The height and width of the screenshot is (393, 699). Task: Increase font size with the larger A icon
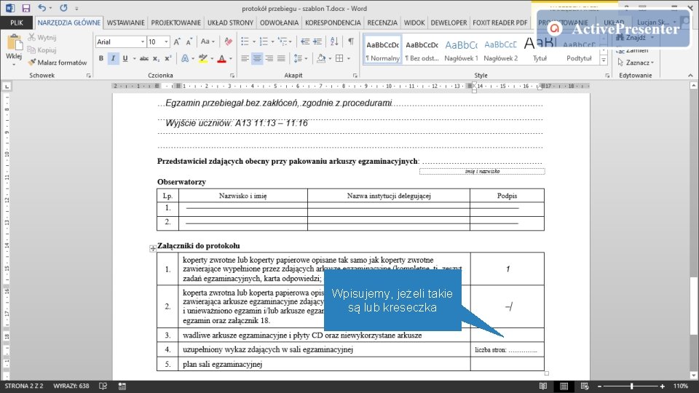tap(177, 42)
